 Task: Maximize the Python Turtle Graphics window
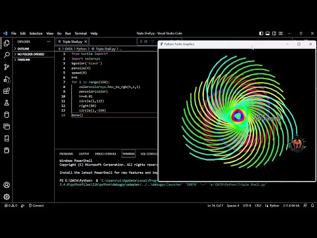point(299,44)
